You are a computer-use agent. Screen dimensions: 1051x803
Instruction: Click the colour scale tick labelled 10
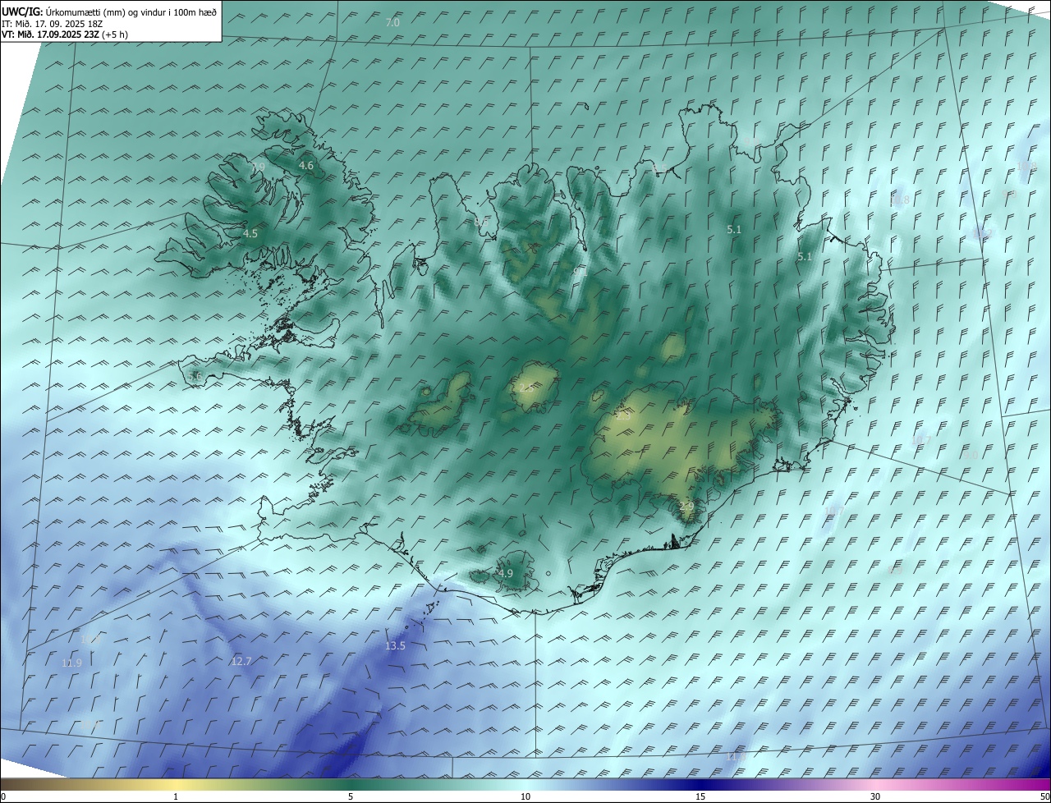pos(525,796)
